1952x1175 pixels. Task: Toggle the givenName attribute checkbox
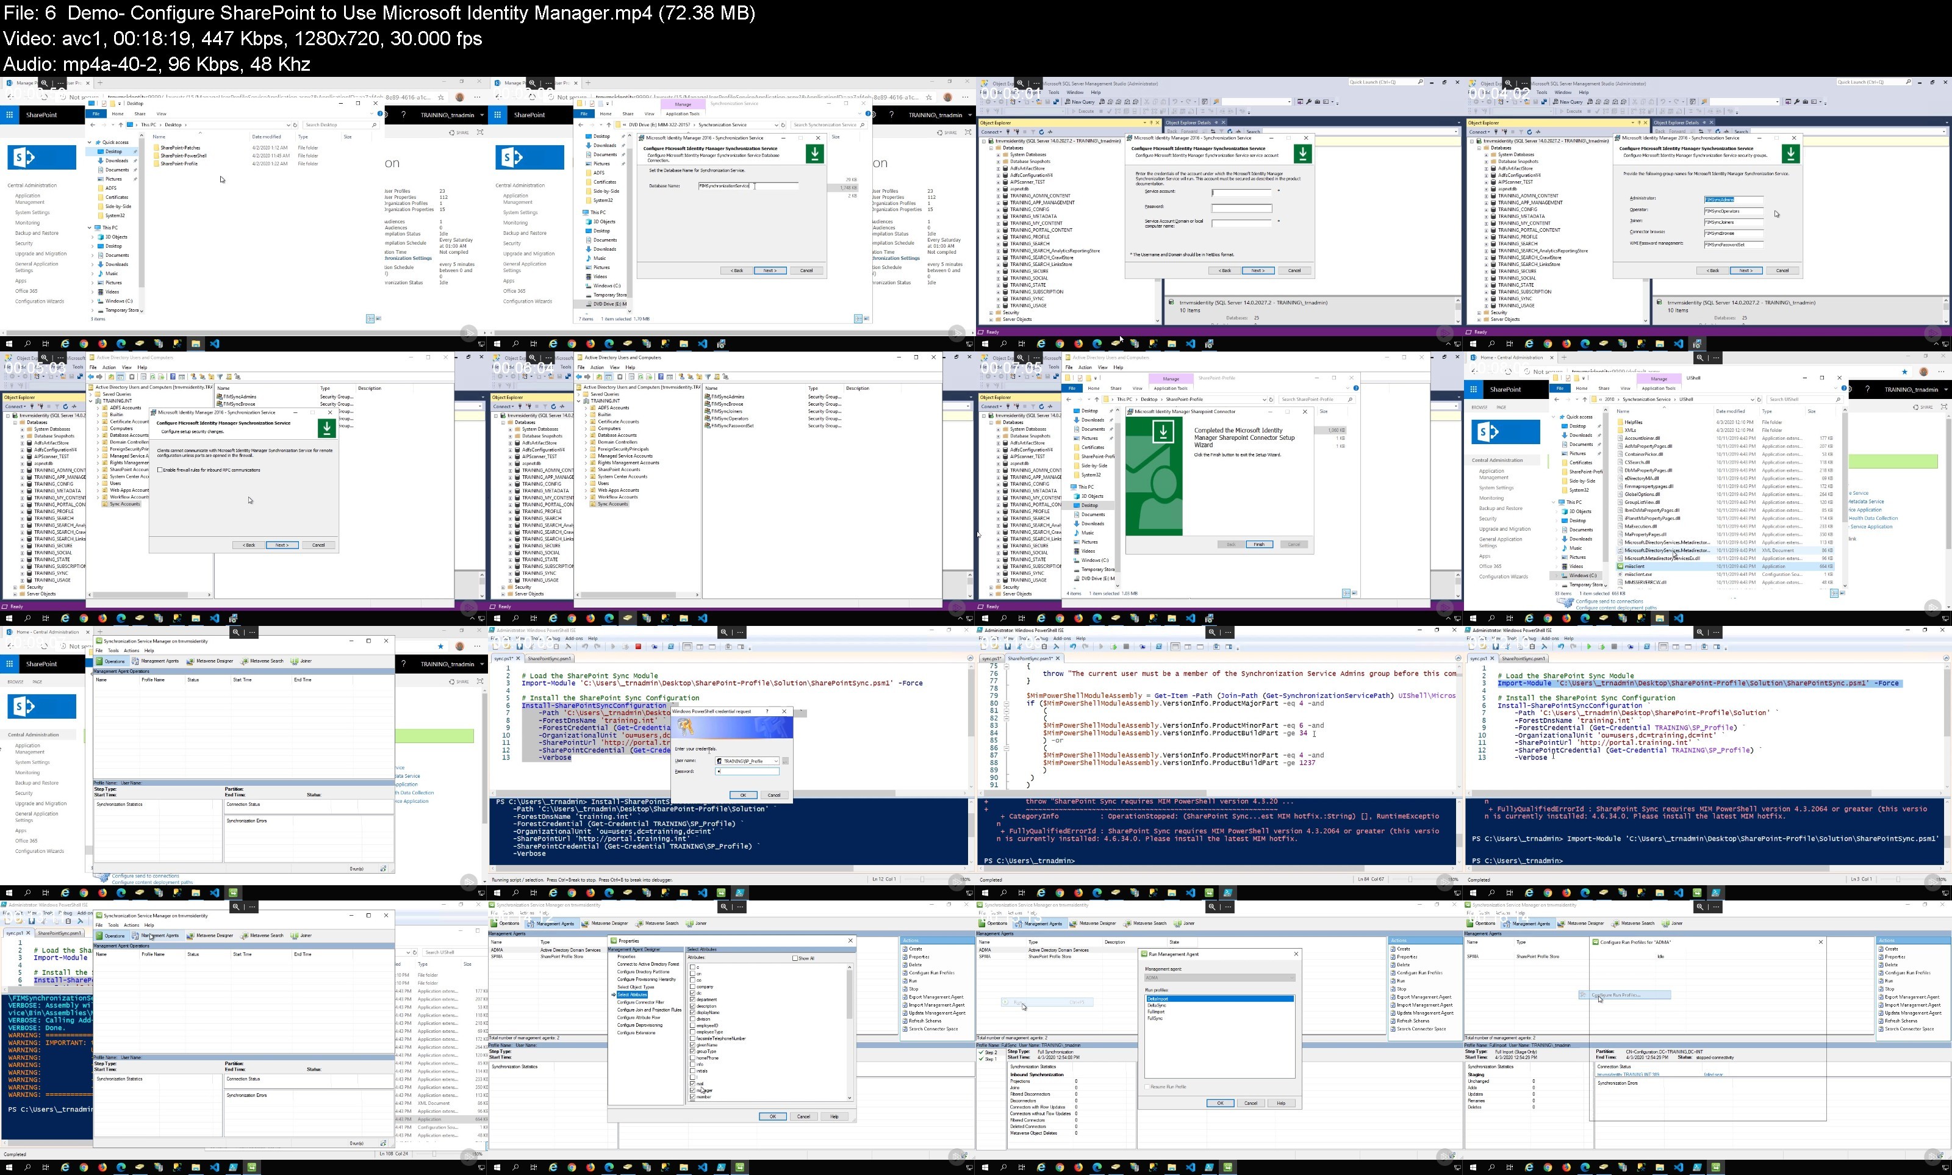point(692,1045)
